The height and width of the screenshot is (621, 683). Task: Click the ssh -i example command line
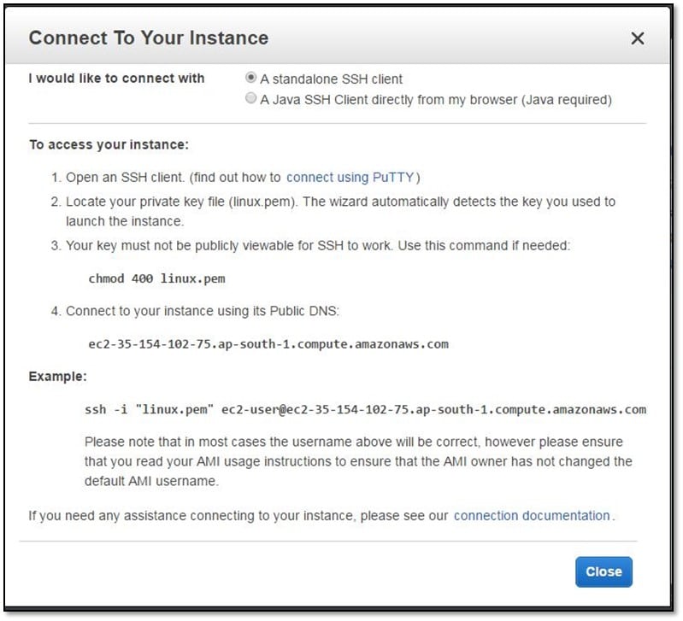click(365, 410)
